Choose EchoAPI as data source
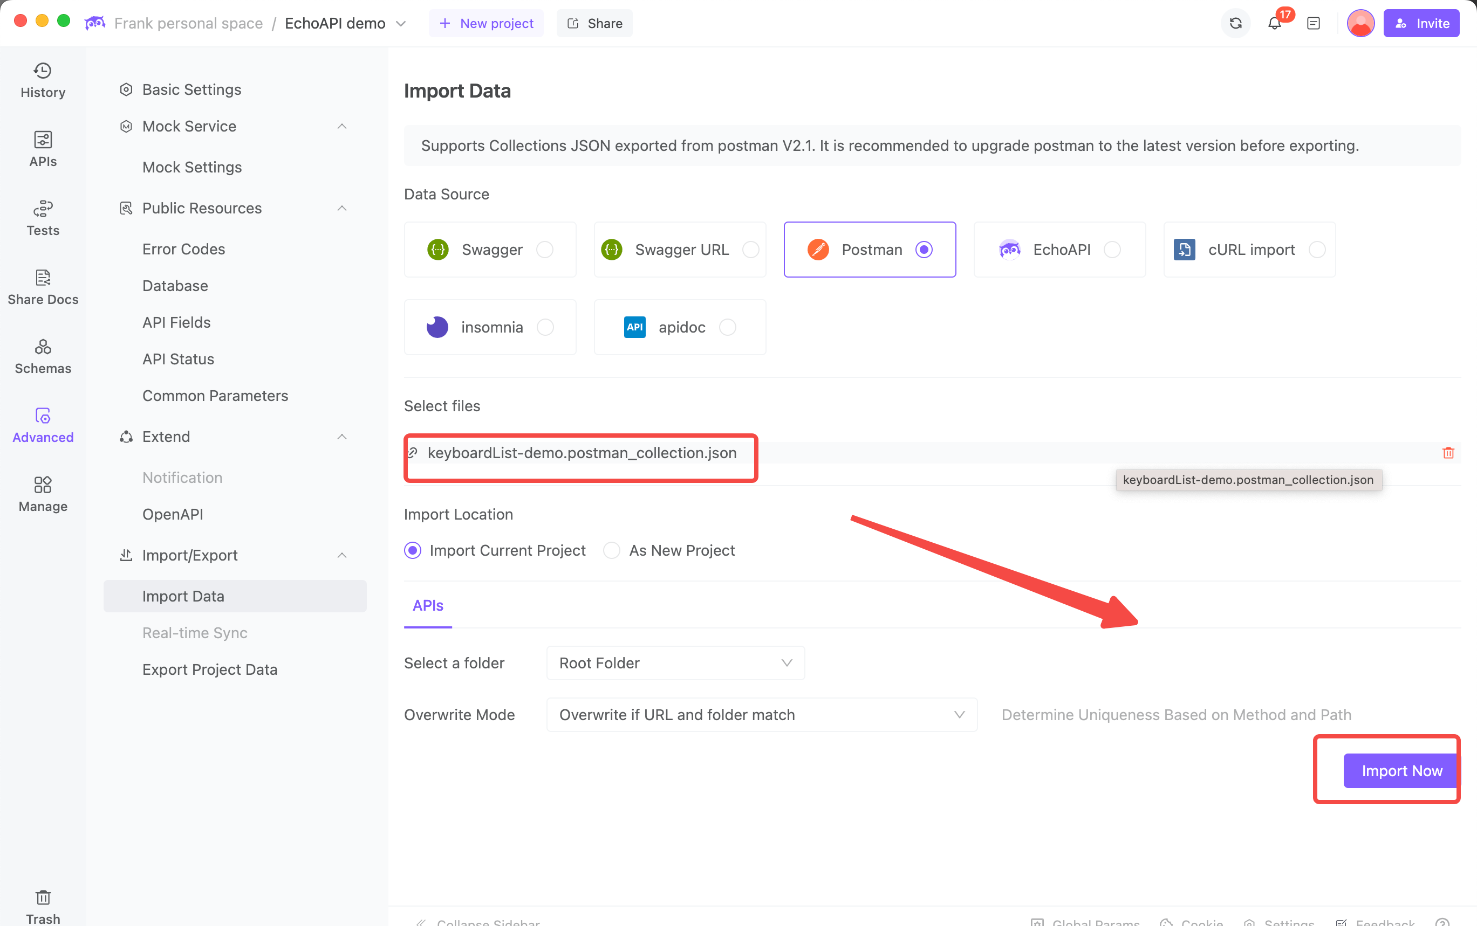 coord(1112,250)
